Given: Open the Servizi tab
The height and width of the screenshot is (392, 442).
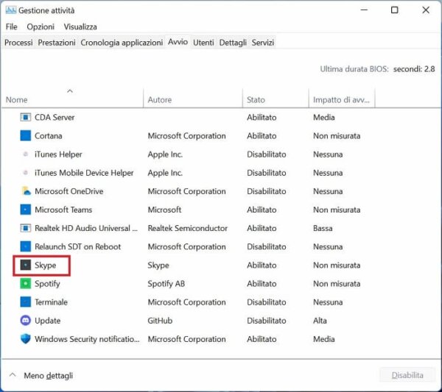Looking at the screenshot, I should [263, 43].
